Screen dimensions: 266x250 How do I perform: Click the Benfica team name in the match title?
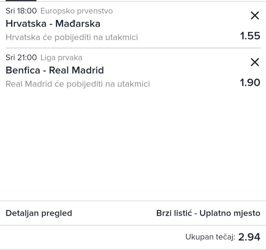pyautogui.click(x=23, y=70)
